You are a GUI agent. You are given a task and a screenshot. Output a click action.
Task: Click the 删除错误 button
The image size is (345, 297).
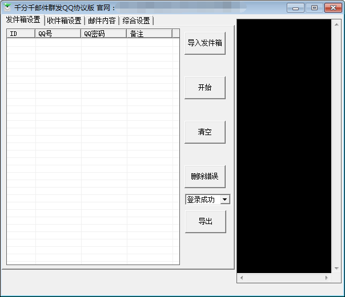pyautogui.click(x=205, y=177)
